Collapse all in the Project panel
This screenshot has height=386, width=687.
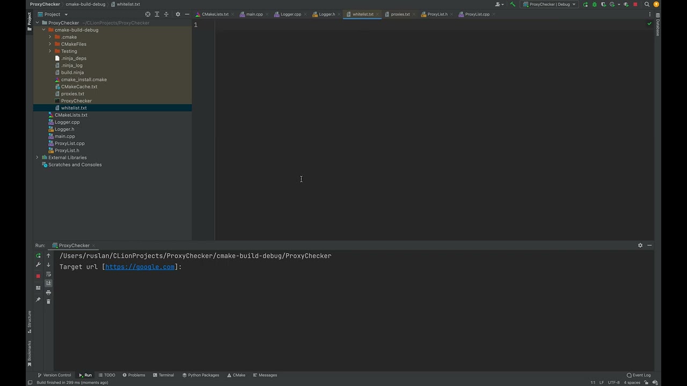tap(166, 14)
